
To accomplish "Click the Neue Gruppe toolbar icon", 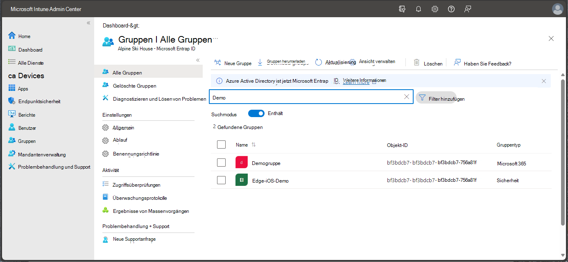I will [217, 63].
